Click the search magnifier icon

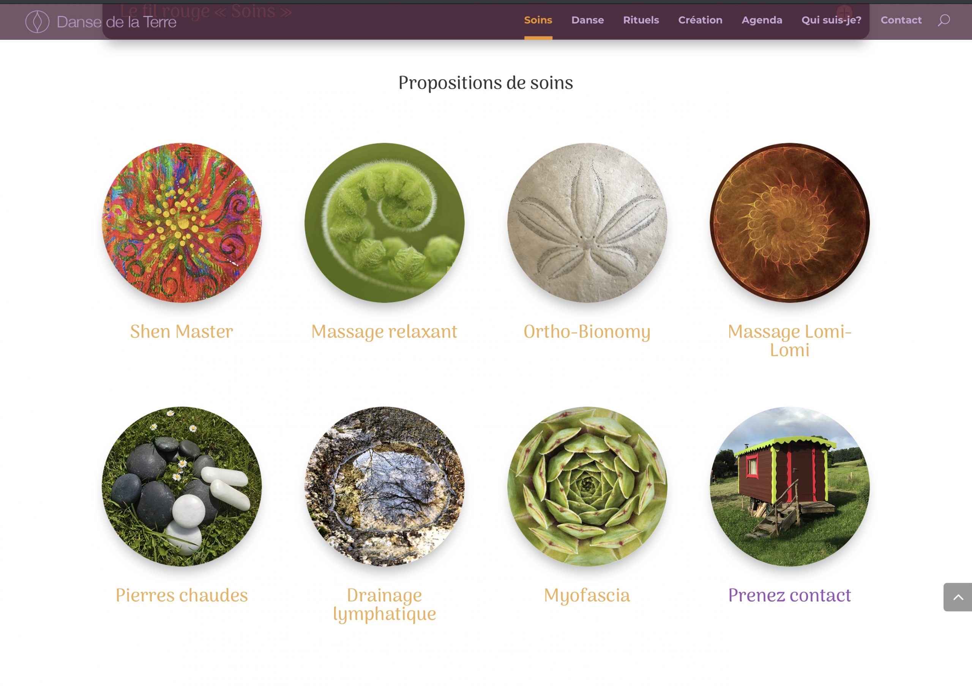(943, 20)
